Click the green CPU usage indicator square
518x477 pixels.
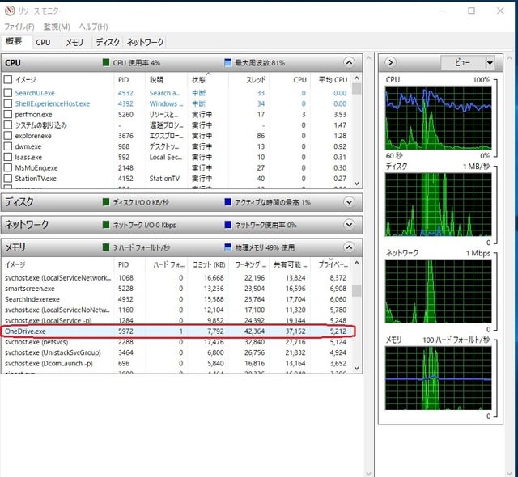[106, 62]
